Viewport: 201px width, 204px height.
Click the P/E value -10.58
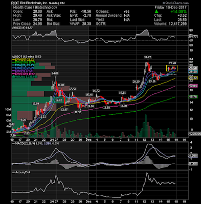(86, 12)
